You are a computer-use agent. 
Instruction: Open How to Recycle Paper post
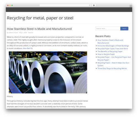[106, 54]
